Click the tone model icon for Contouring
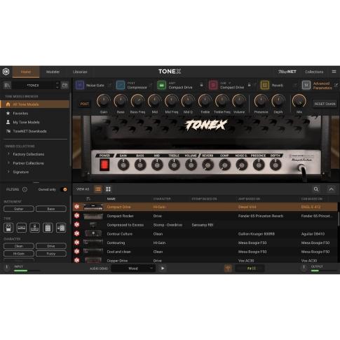The width and height of the screenshot is (340, 340). click(77, 243)
